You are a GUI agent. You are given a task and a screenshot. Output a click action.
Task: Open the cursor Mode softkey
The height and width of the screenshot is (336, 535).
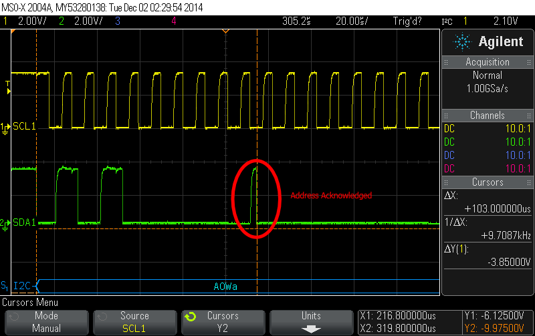click(46, 322)
